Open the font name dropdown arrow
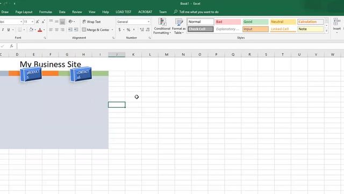 [x=21, y=22]
